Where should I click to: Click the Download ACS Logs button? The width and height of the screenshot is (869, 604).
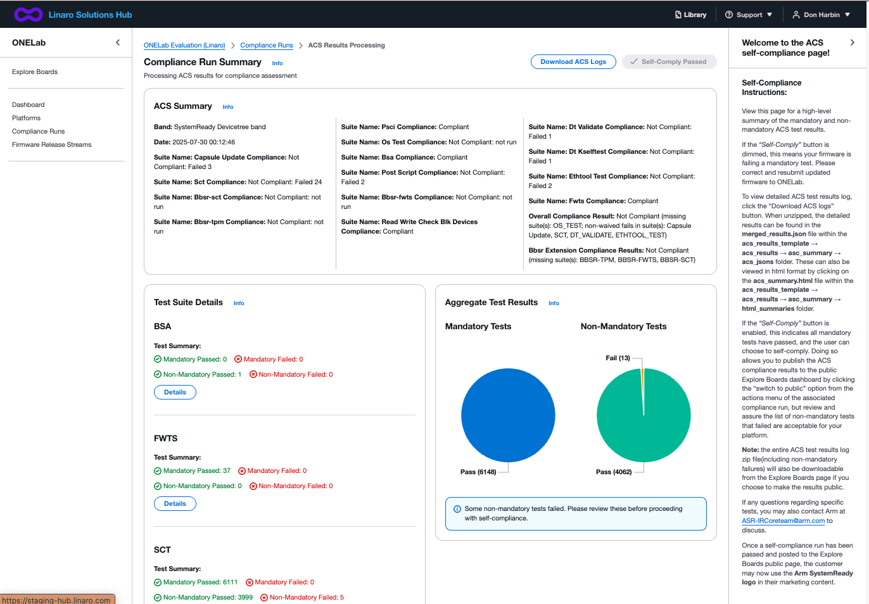(x=573, y=61)
